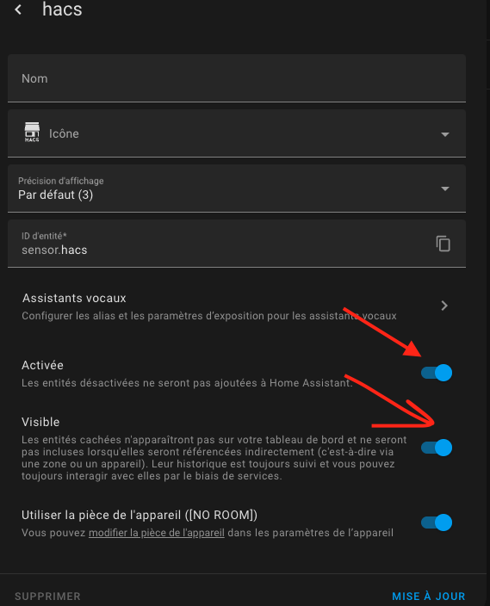The image size is (490, 606).
Task: Click the MISE À JOUR button
Action: coord(429,597)
